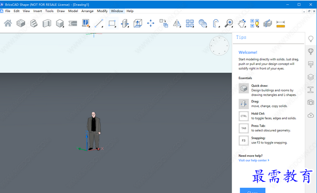The image size is (317, 193).
Task: Open the View menu
Action: click(x=26, y=11)
